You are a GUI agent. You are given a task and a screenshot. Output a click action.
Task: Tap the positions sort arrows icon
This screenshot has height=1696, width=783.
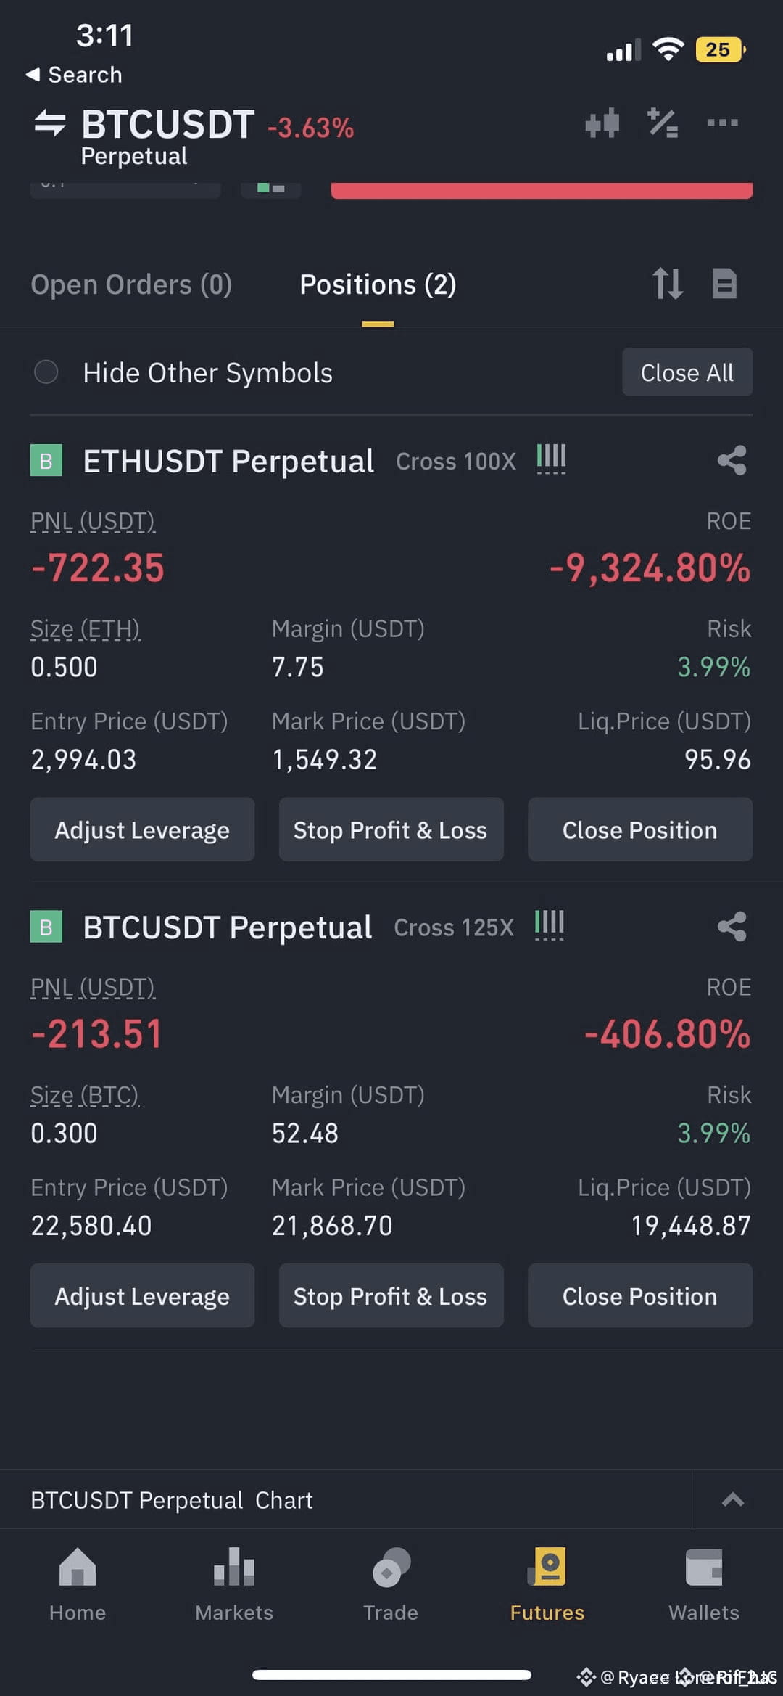pyautogui.click(x=667, y=284)
